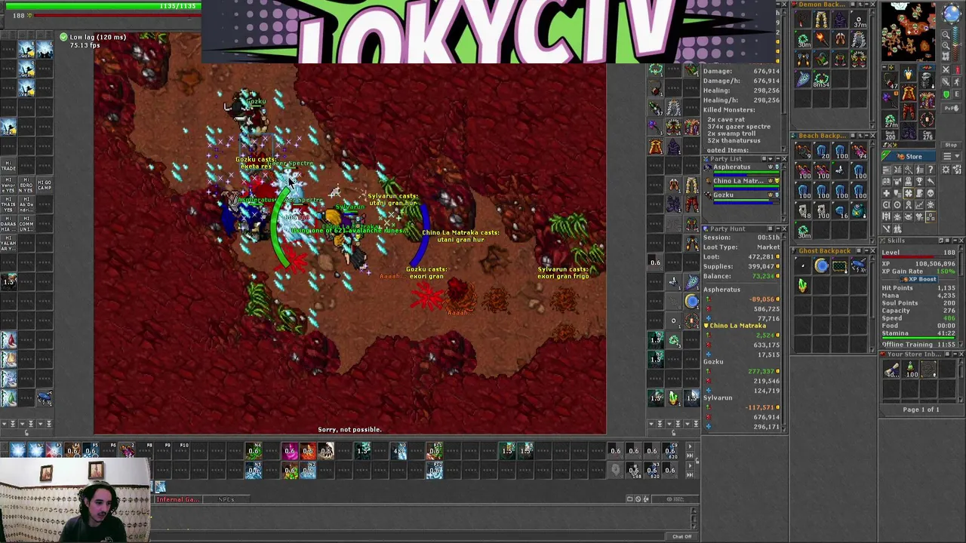
Task: Minimize the Ghost Backpack panel
Action: 865,251
